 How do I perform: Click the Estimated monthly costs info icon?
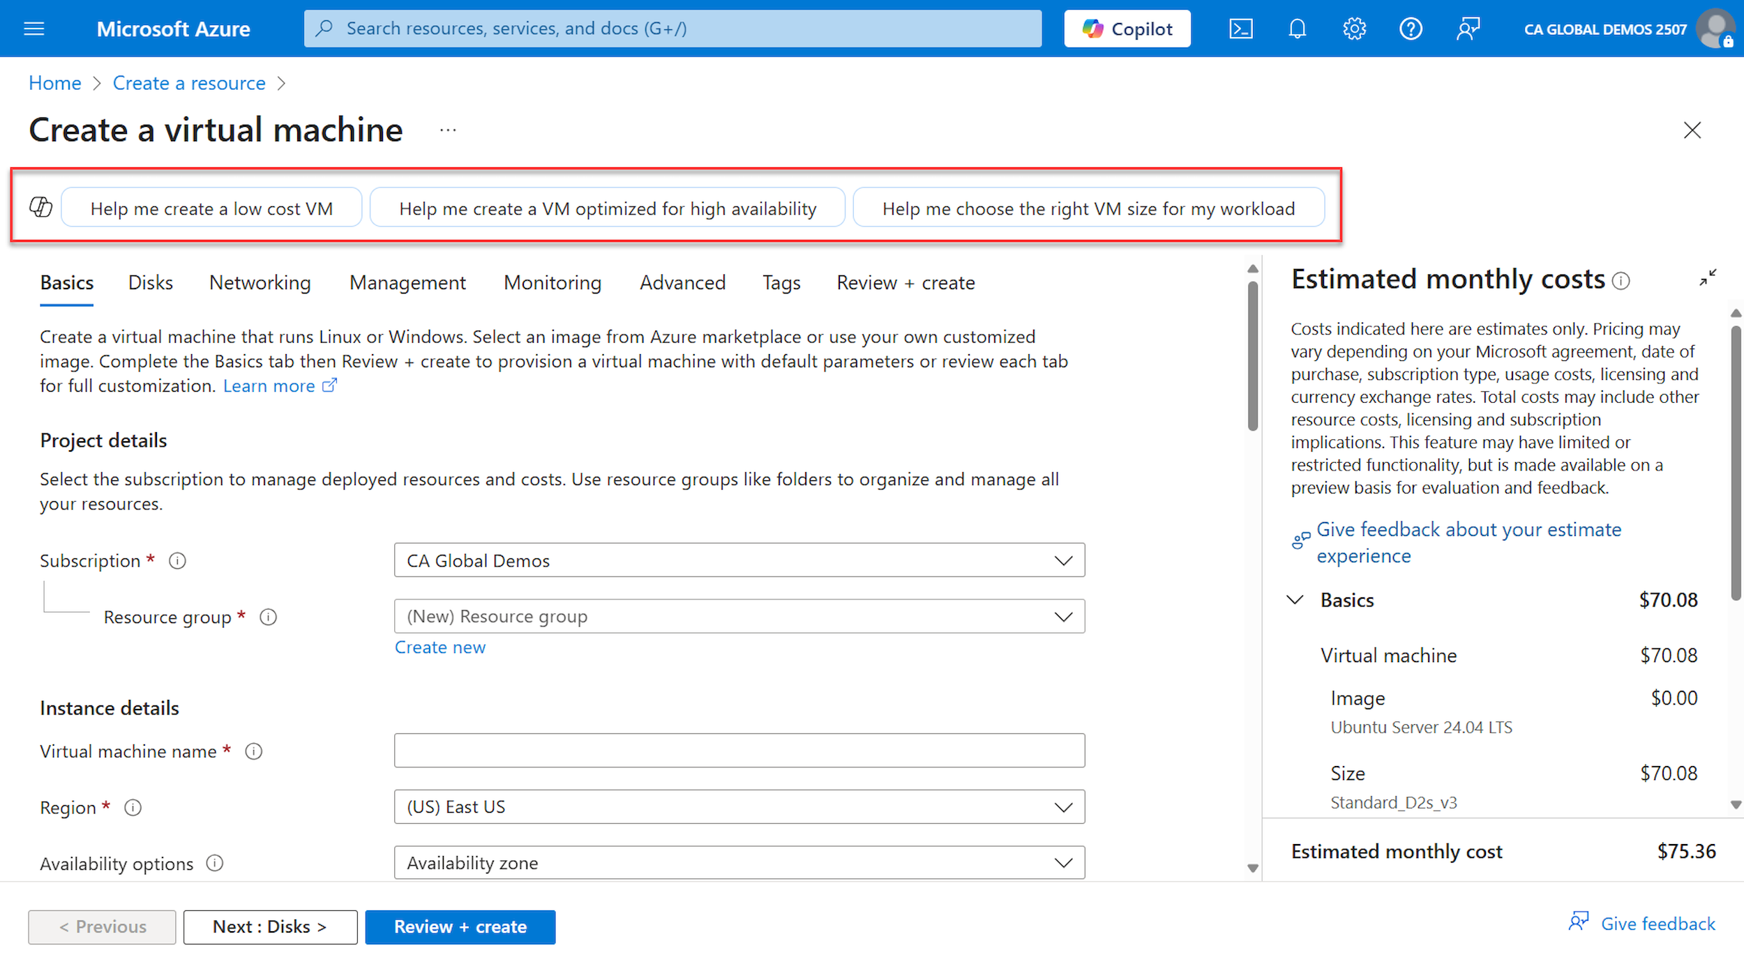[x=1621, y=281]
